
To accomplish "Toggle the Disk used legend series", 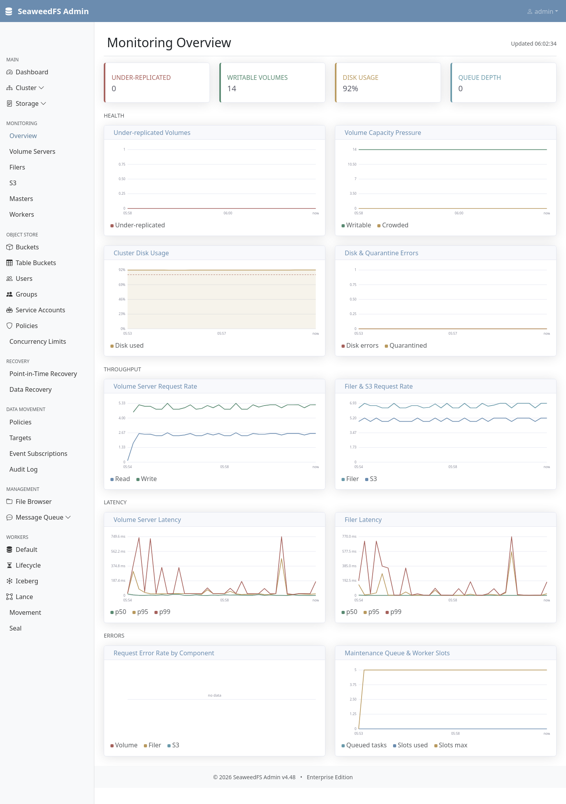I will click(127, 345).
